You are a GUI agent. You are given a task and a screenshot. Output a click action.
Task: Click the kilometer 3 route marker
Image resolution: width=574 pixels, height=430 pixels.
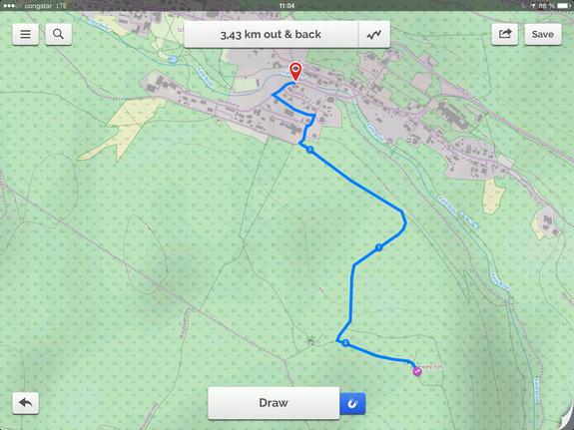point(310,150)
